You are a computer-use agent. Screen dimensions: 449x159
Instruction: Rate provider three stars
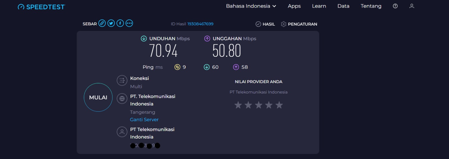(x=258, y=105)
